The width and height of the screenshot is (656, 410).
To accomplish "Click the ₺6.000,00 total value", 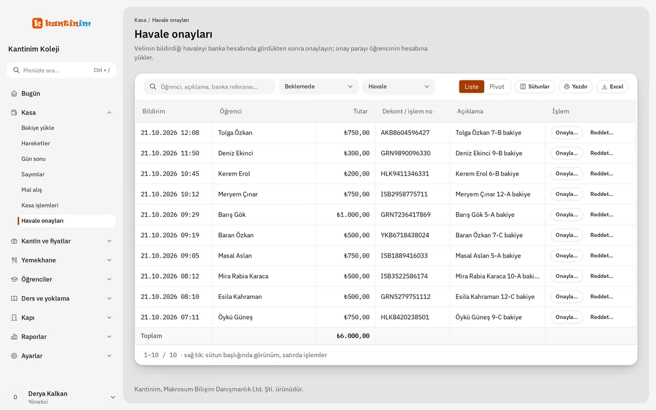I will coord(353,336).
